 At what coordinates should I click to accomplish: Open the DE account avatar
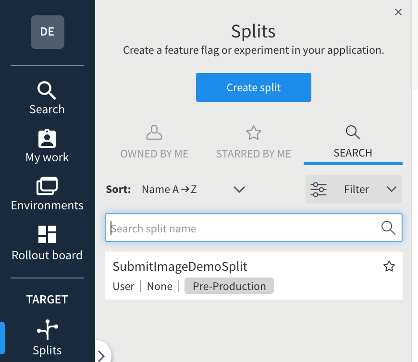(47, 32)
